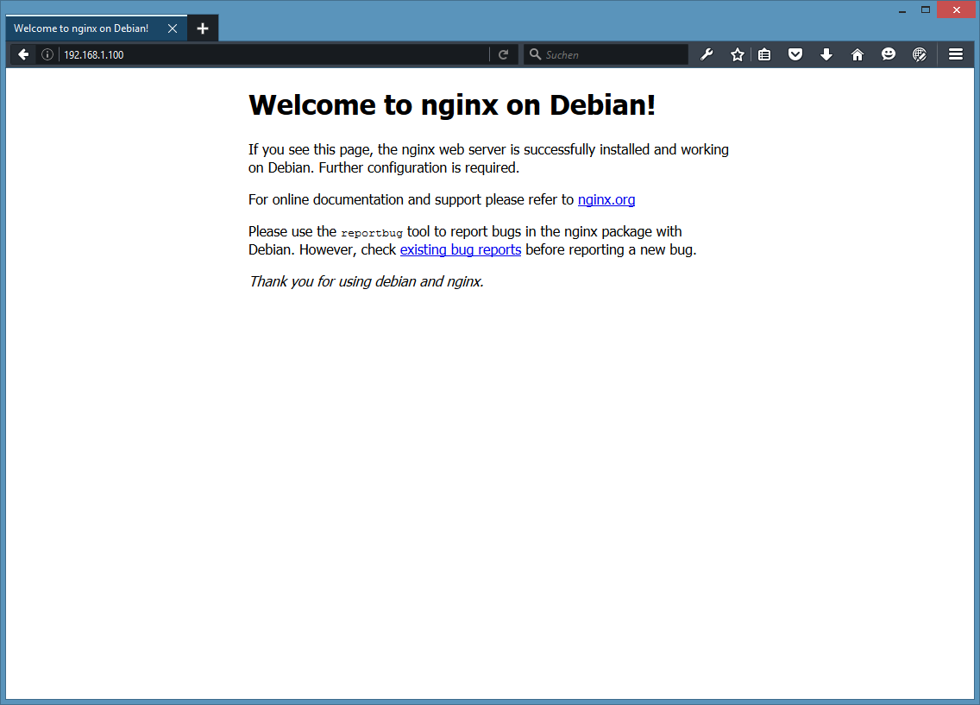Open the Hello chat smiley icon
980x705 pixels.
(x=889, y=54)
